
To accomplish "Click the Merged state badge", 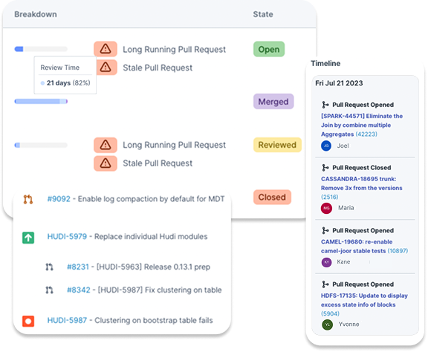I will click(273, 102).
